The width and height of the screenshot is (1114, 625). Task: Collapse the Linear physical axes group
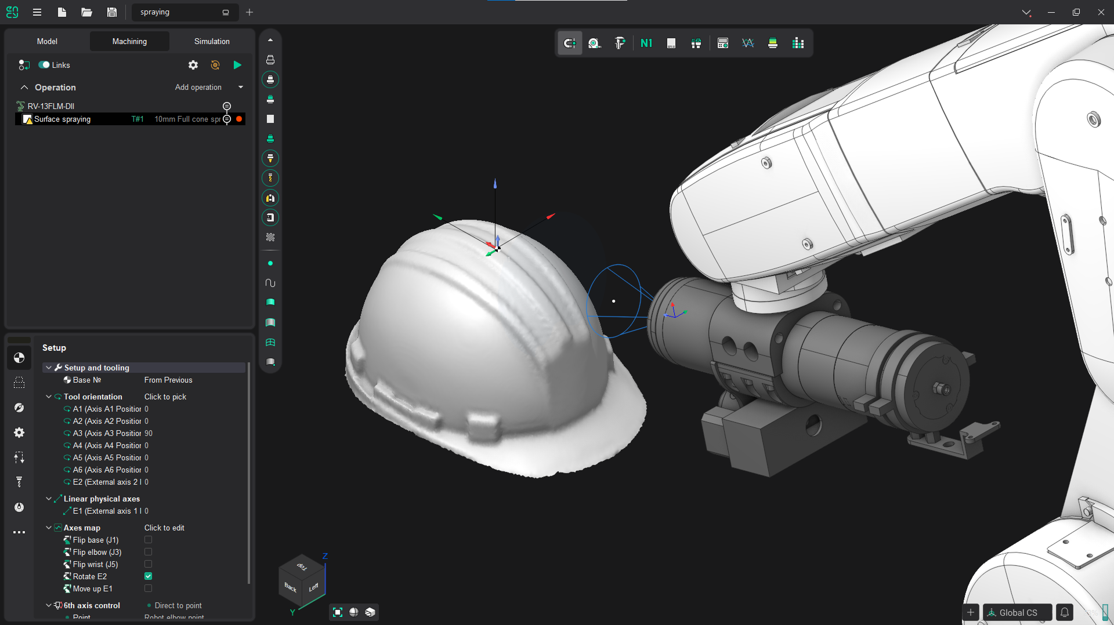click(49, 499)
